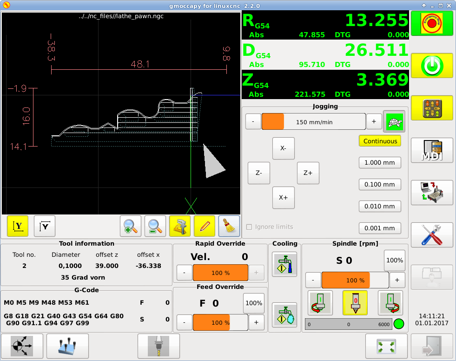The width and height of the screenshot is (456, 361).
Task: Toggle turtle slow jog mode
Action: pos(394,122)
